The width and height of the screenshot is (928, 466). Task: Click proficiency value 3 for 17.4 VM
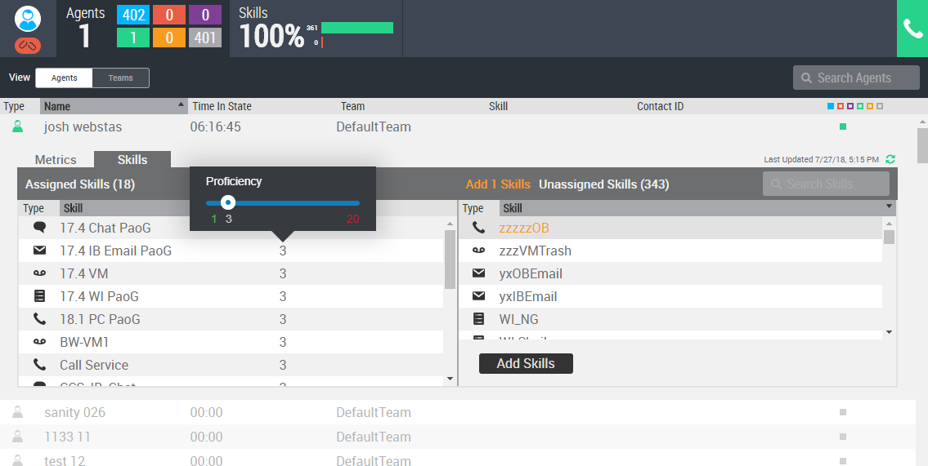click(283, 273)
